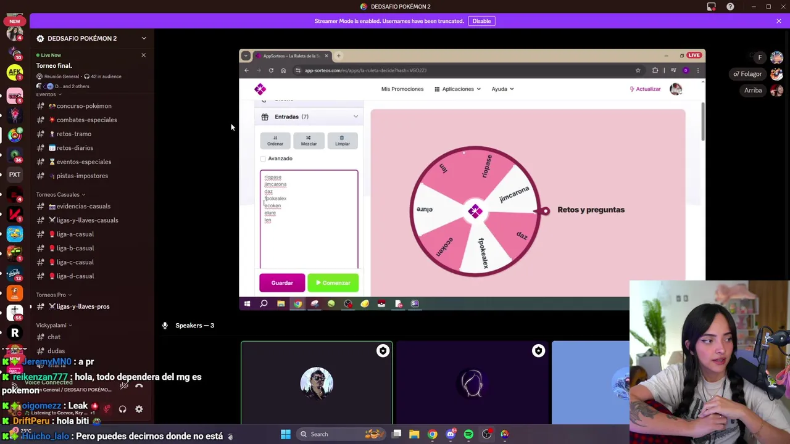
Task: Open Mis Promociones menu item
Action: click(402, 89)
